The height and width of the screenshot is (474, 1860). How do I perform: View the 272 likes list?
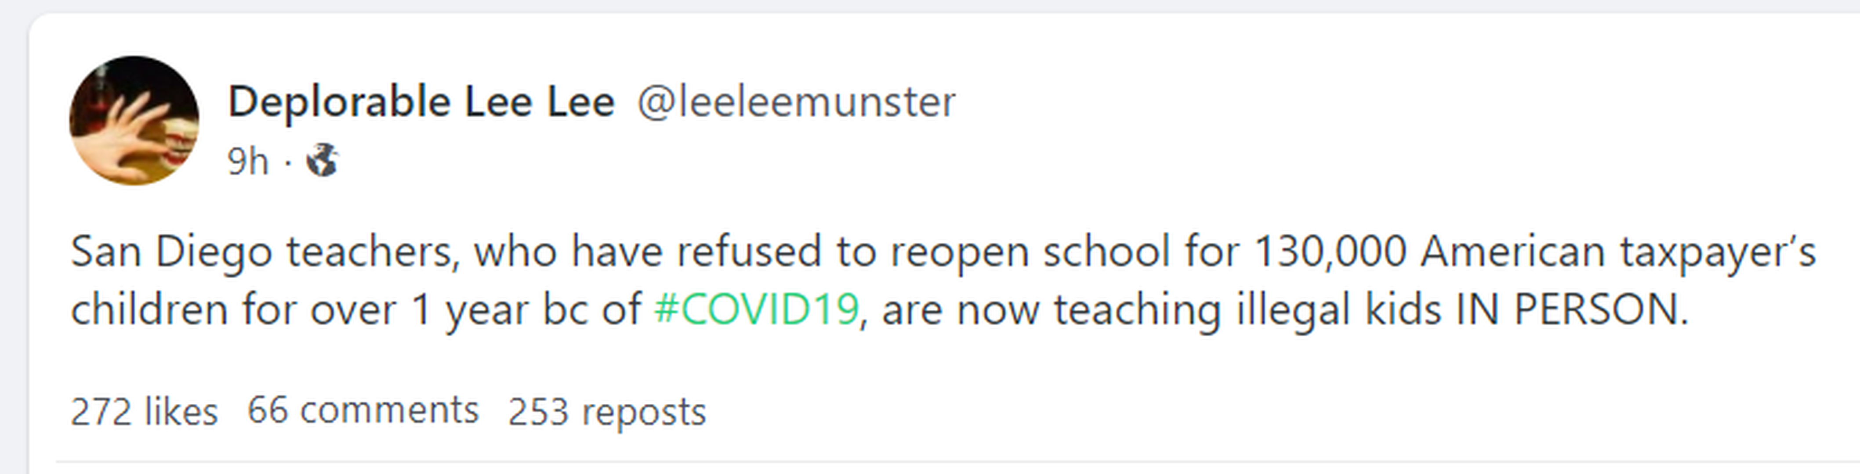(144, 412)
